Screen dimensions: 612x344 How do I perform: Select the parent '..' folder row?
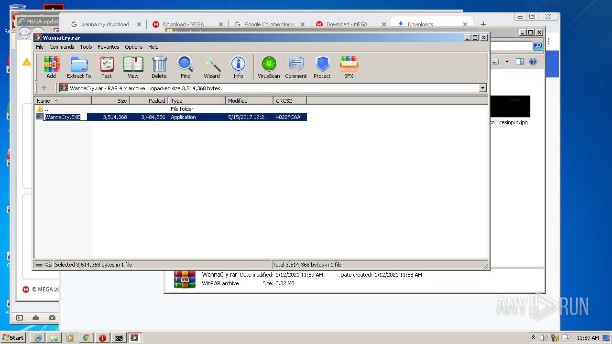170,109
